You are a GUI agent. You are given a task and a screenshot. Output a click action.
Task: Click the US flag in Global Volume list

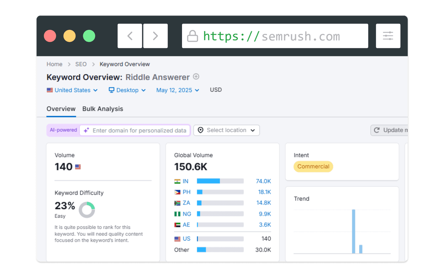pos(177,239)
